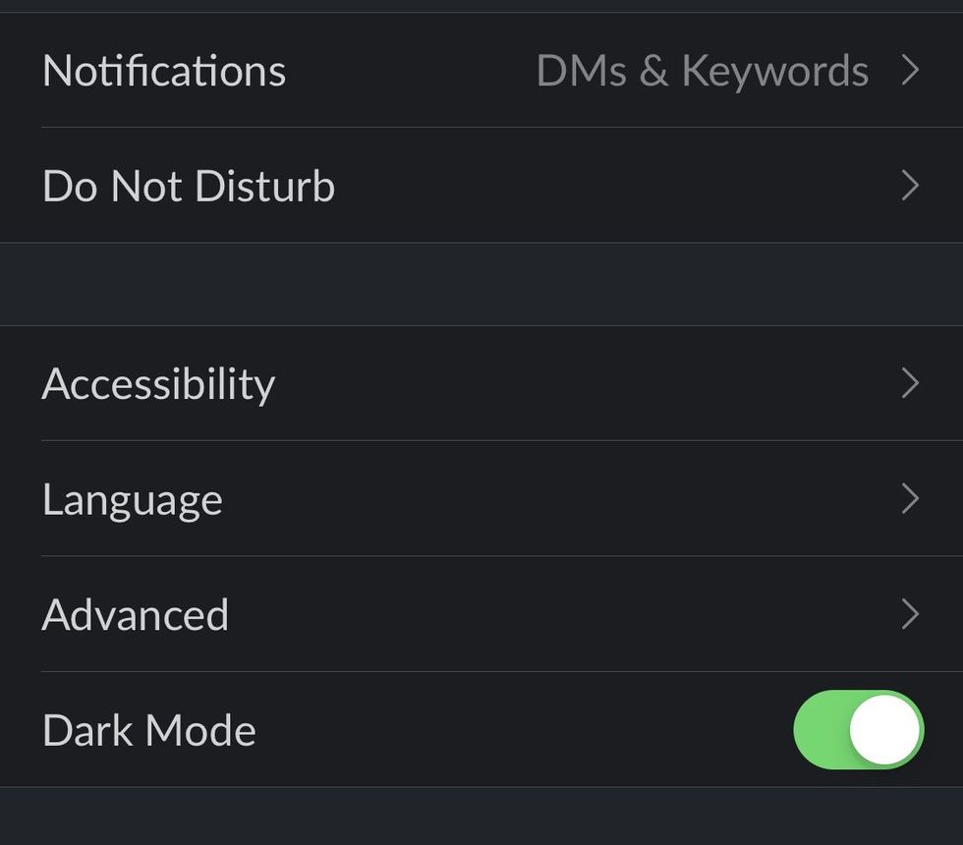
Task: Open the Do Not Disturb settings
Action: click(189, 187)
